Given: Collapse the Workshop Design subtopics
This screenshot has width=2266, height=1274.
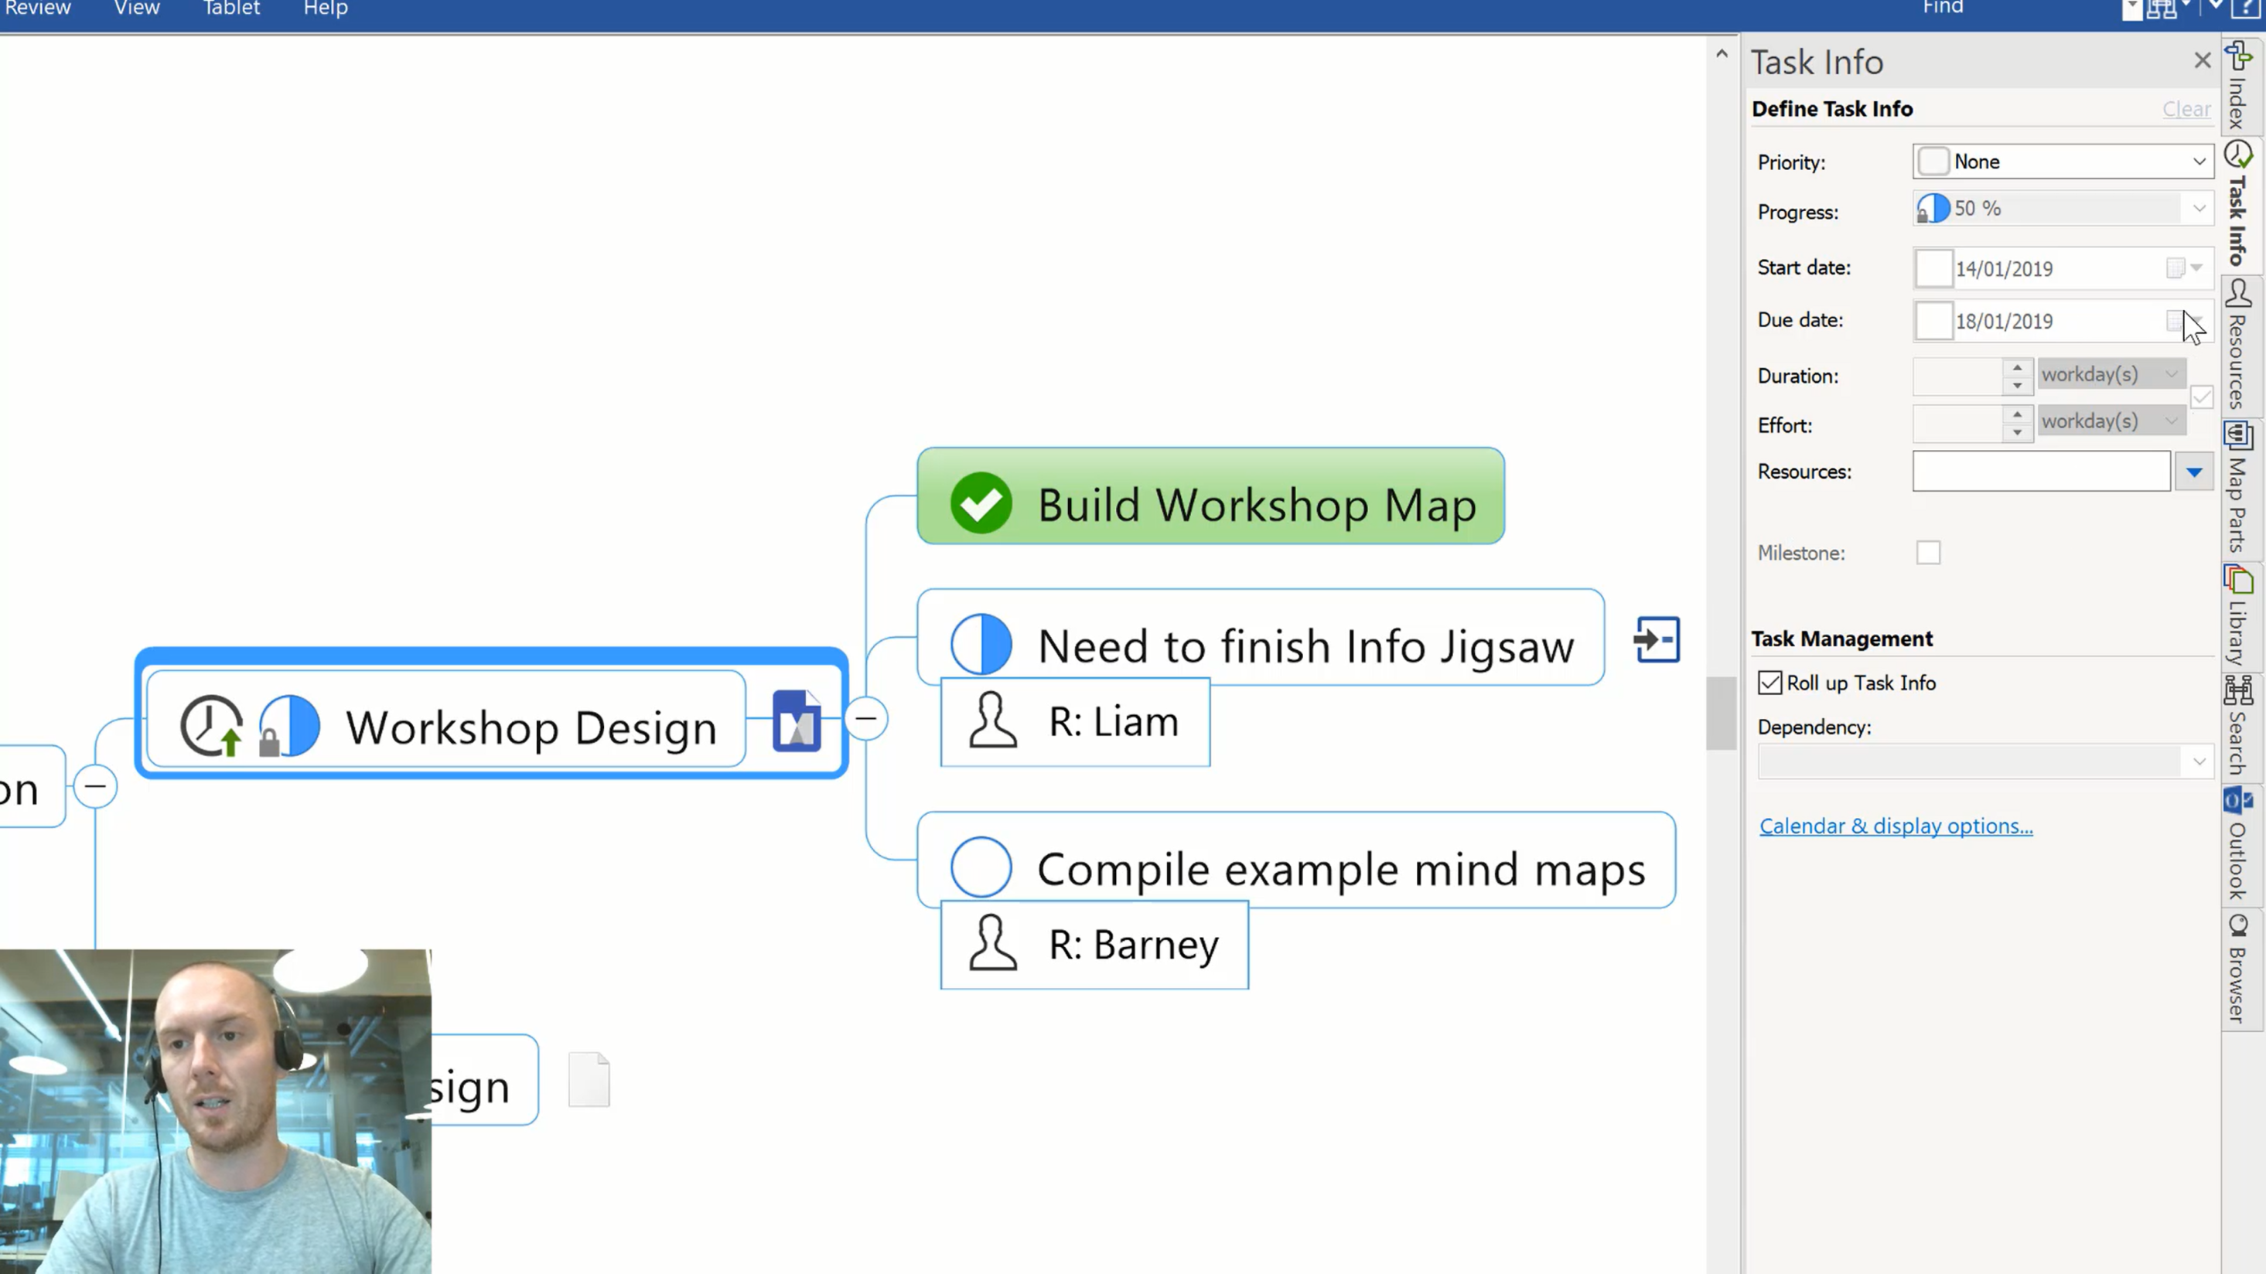Looking at the screenshot, I should 866,718.
